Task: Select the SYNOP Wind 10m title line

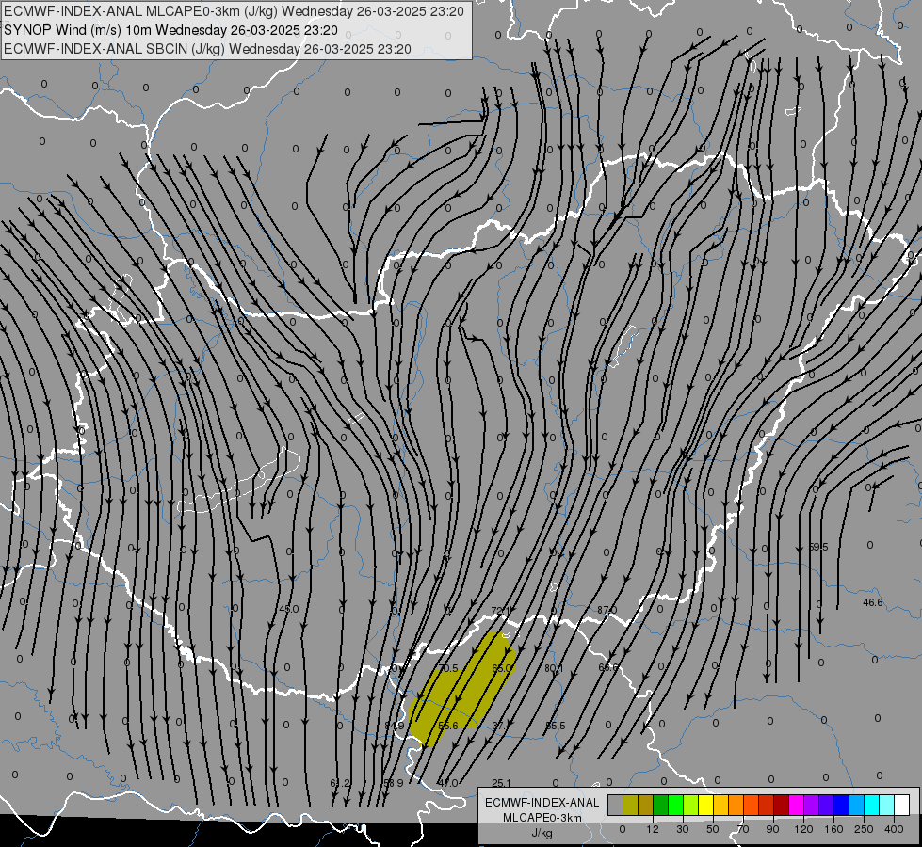Action: coord(170,30)
